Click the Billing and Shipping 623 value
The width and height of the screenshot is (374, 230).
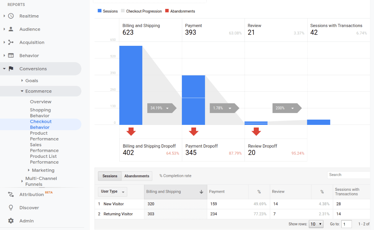pos(128,32)
